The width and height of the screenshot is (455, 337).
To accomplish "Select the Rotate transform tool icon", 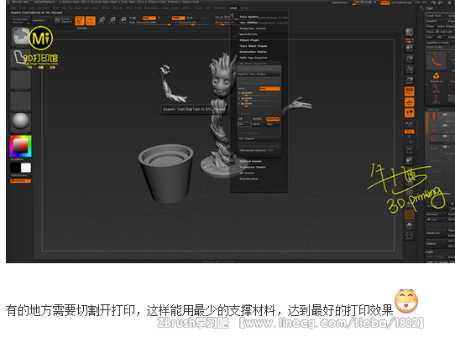I will tap(123, 20).
